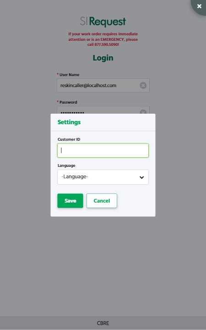
Task: Click the Password label
Action: point(67,102)
